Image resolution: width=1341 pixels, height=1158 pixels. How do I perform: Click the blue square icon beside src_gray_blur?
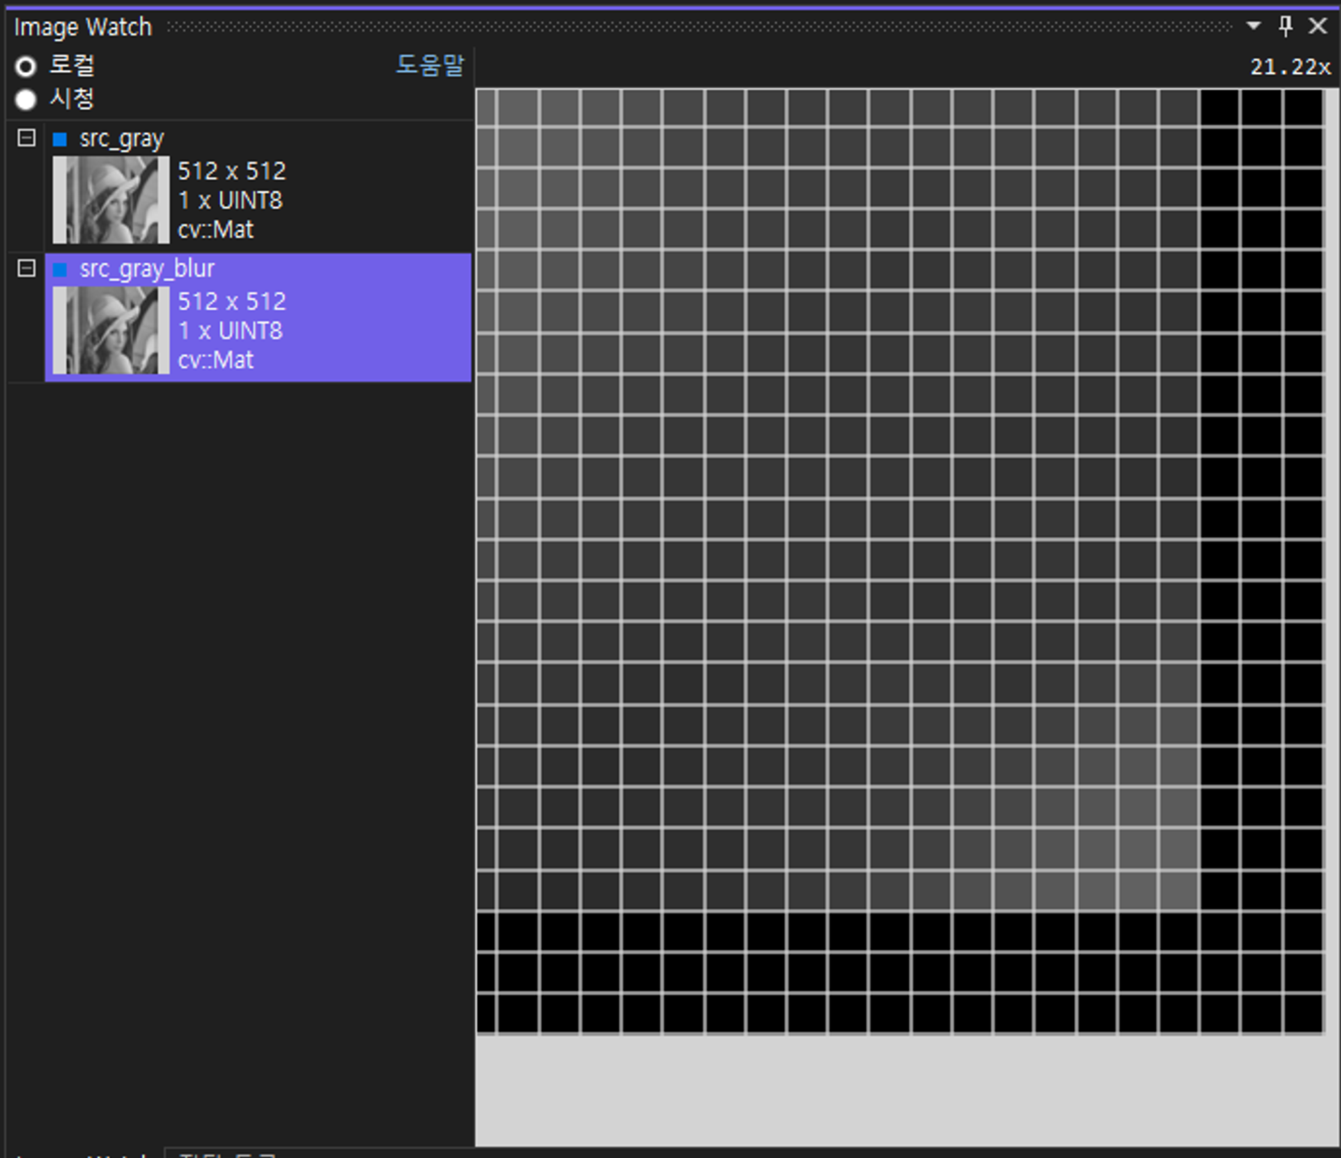(x=60, y=270)
